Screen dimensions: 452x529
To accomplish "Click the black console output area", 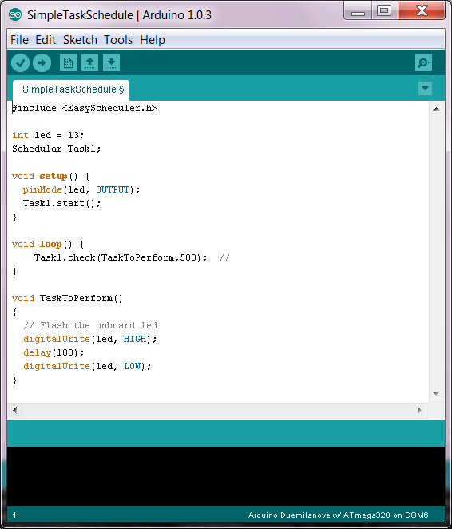I will pos(226,476).
